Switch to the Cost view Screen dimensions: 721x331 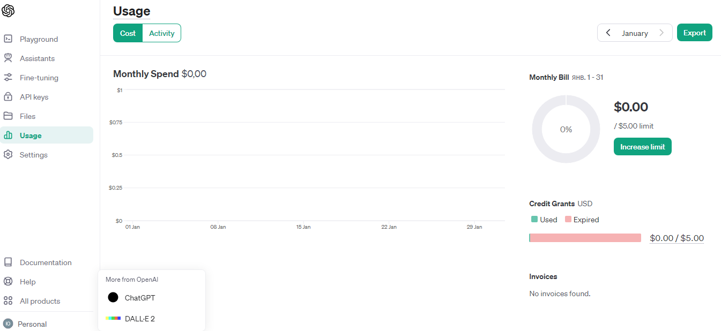(128, 33)
